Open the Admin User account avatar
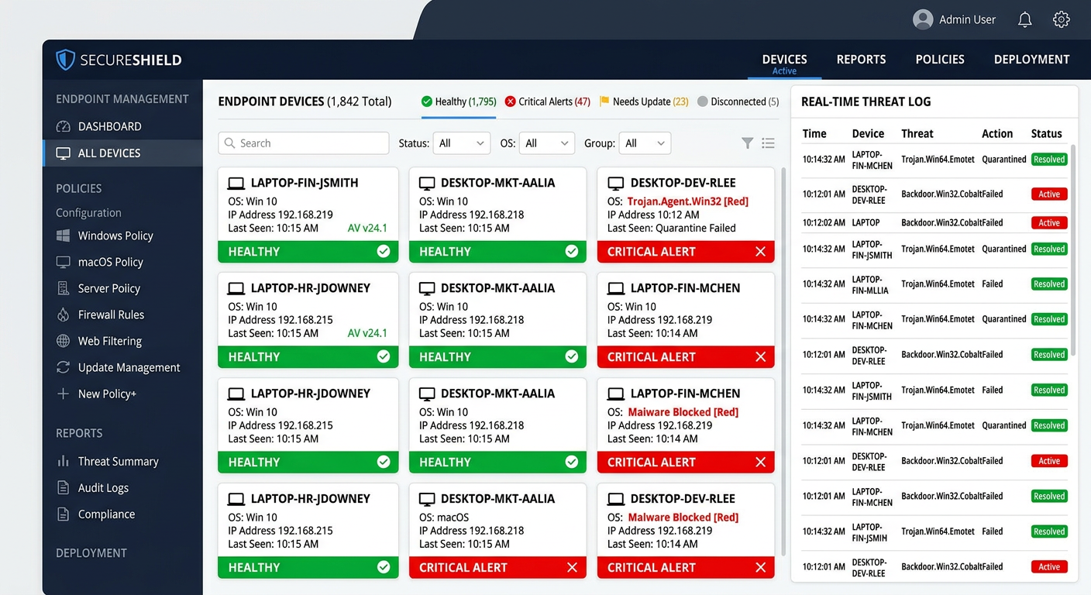 click(922, 19)
